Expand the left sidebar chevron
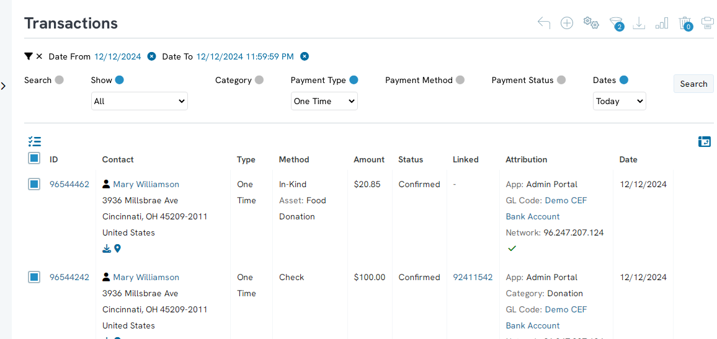The width and height of the screenshot is (717, 339). 4,86
